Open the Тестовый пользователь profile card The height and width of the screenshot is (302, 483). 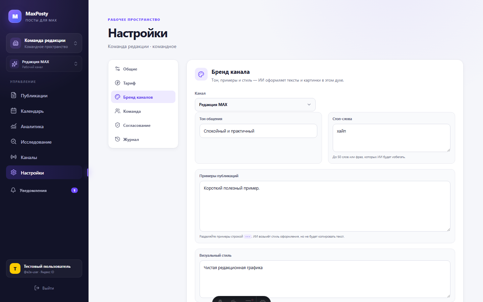[x=44, y=268]
